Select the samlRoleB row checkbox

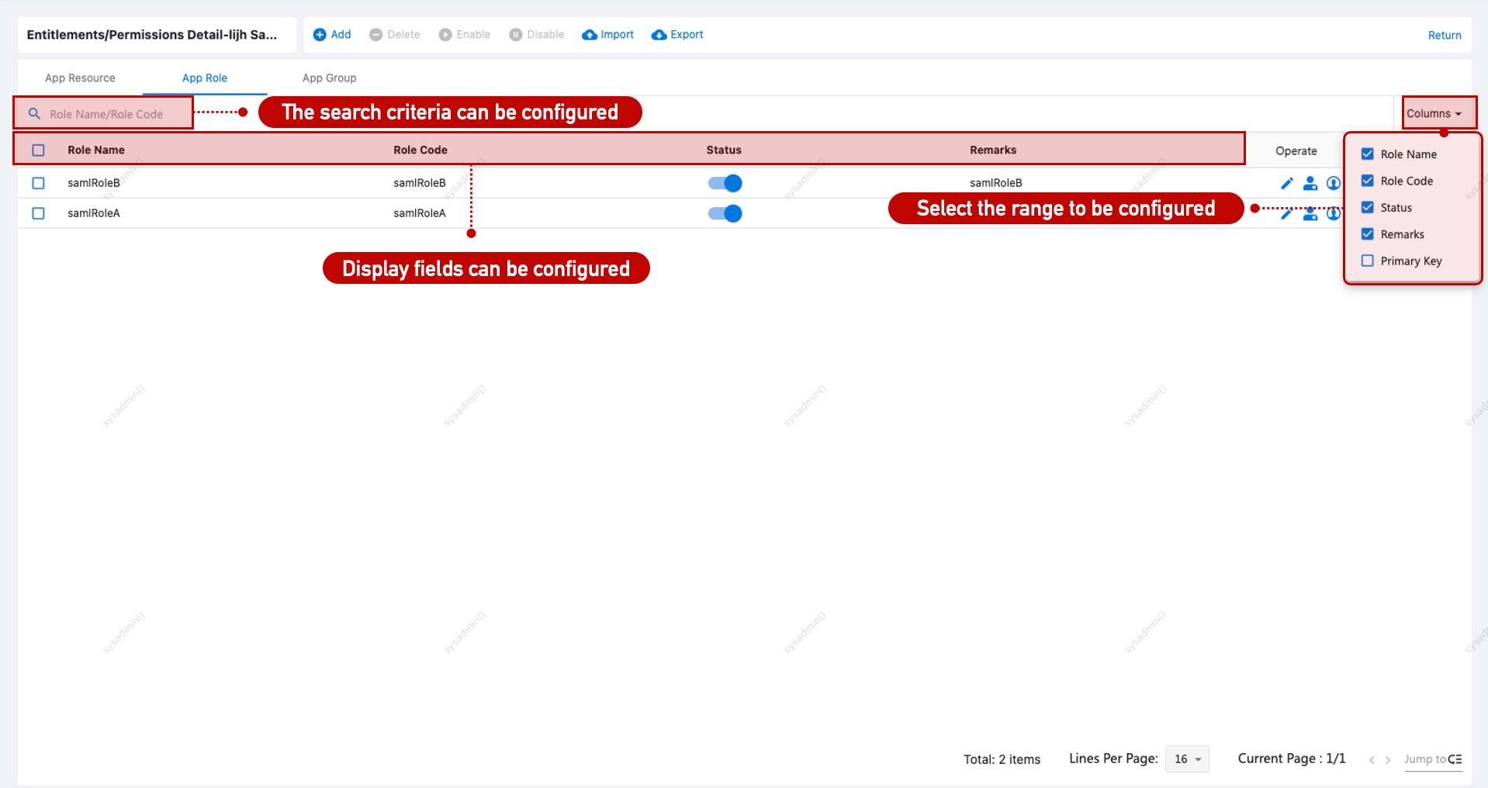point(38,183)
